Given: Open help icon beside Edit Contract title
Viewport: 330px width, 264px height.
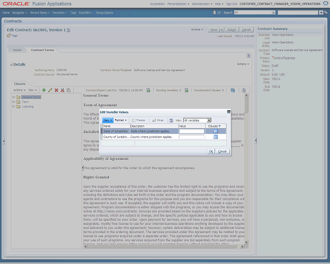Looking at the screenshot, I should pos(69,30).
